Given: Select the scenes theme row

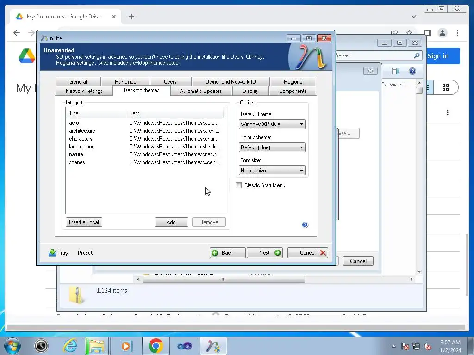Looking at the screenshot, I should tap(145, 162).
